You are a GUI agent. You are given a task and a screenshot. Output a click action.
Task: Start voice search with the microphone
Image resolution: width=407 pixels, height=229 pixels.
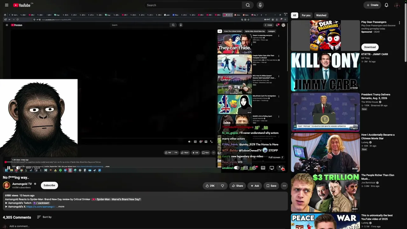coord(260,5)
